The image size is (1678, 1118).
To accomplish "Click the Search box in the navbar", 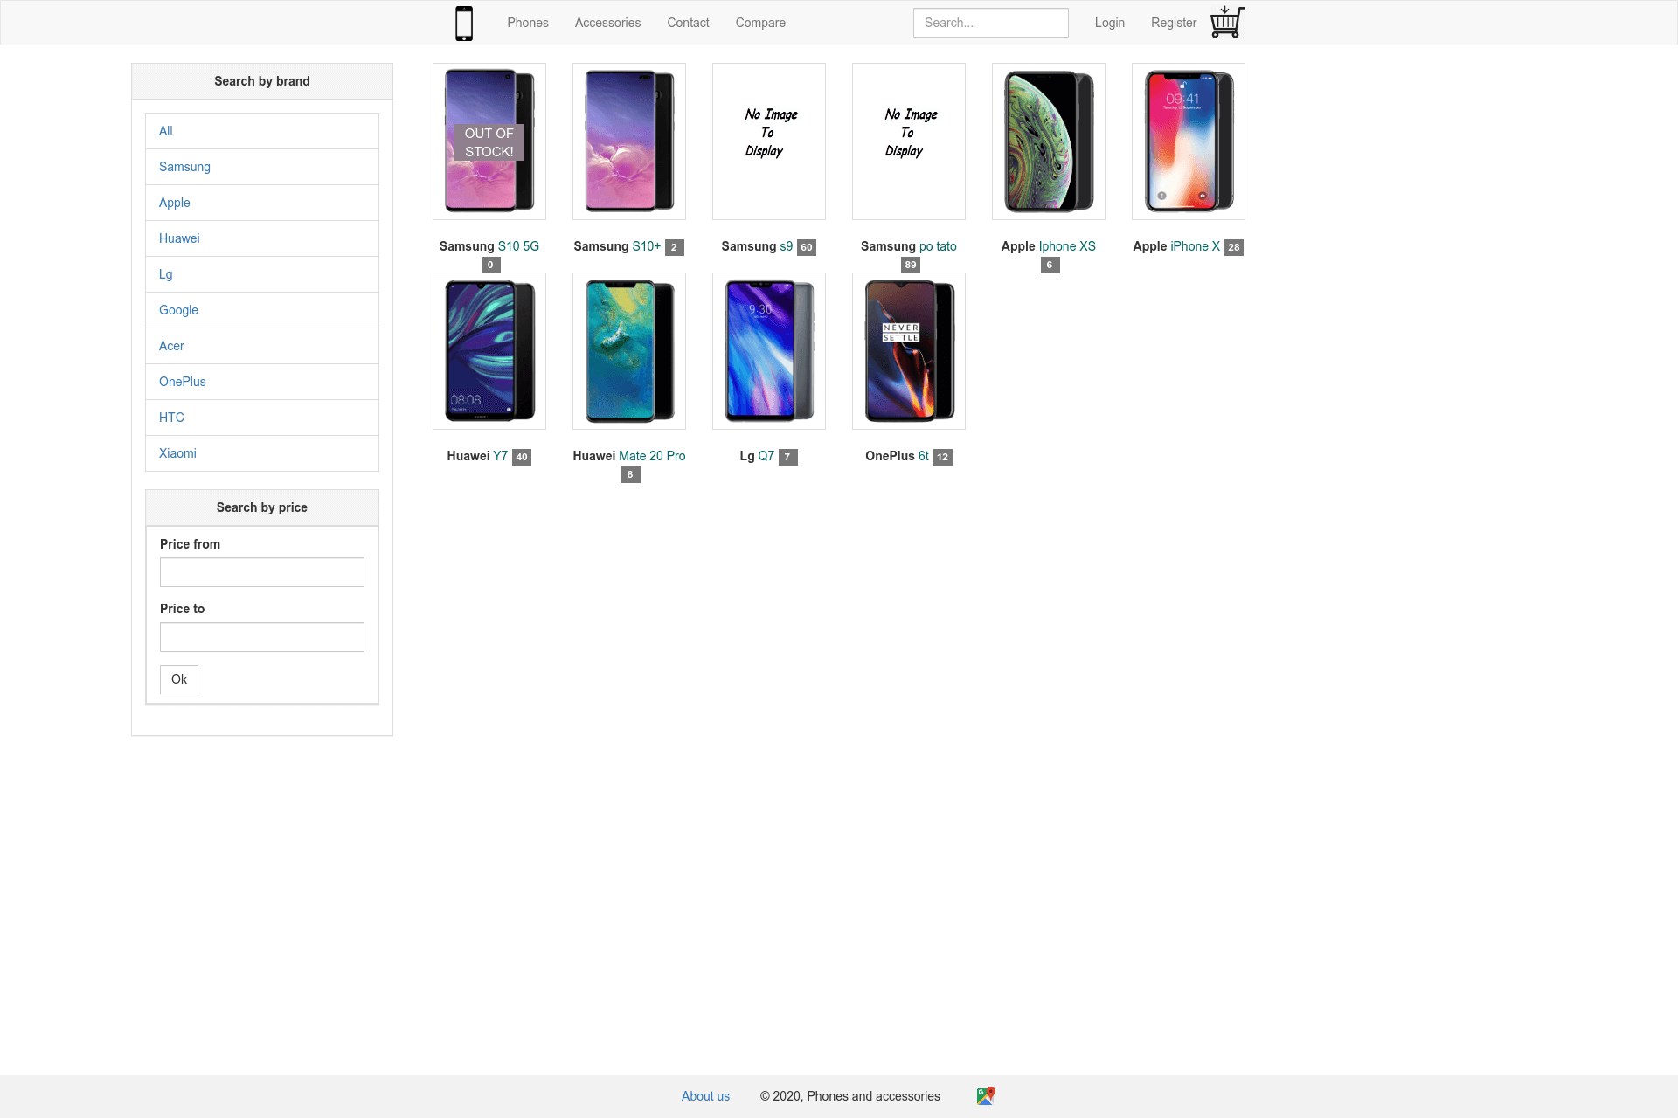I will [x=991, y=23].
